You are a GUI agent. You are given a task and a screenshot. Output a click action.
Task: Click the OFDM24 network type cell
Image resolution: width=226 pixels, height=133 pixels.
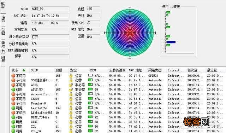[x=153, y=76]
